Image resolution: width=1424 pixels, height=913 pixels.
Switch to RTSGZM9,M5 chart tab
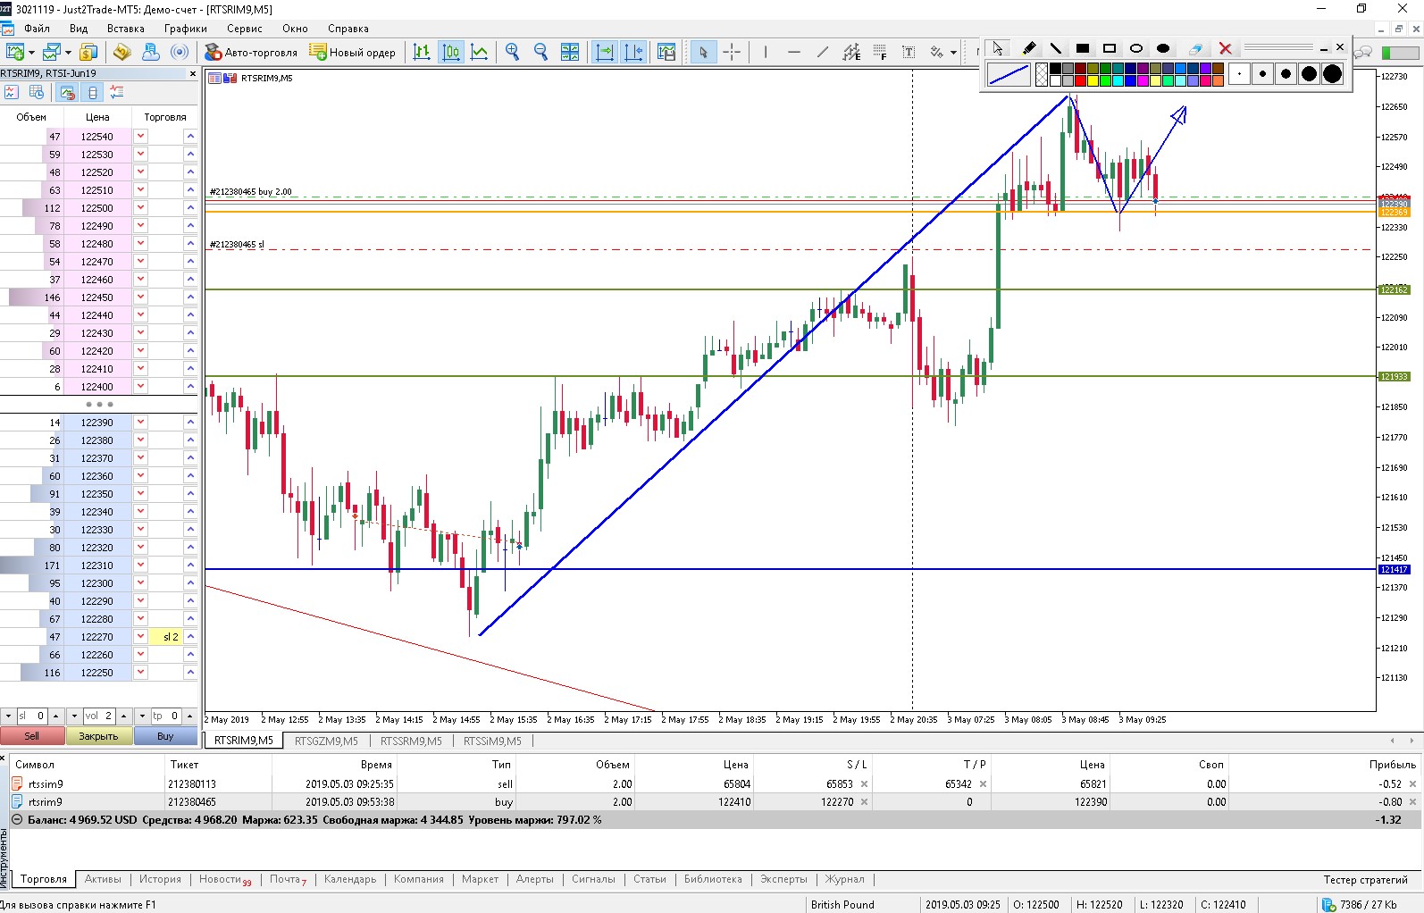[326, 741]
